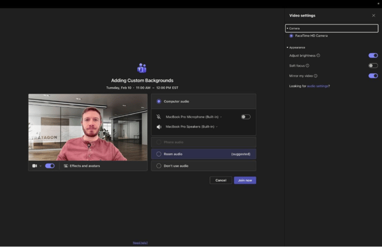Click the Microsoft Teams logo icon
Image resolution: width=382 pixels, height=247 pixels.
click(x=142, y=68)
